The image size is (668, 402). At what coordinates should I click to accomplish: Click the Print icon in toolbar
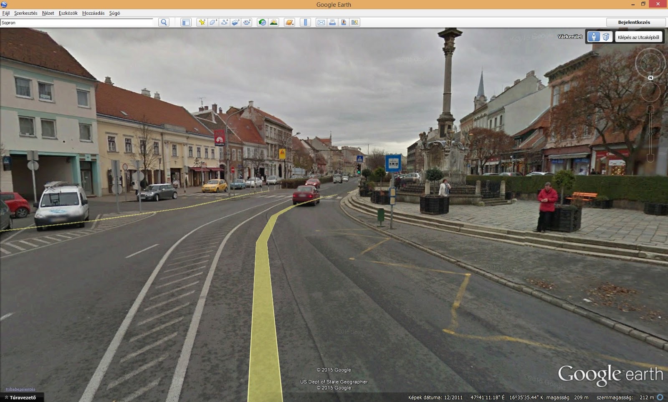click(332, 23)
